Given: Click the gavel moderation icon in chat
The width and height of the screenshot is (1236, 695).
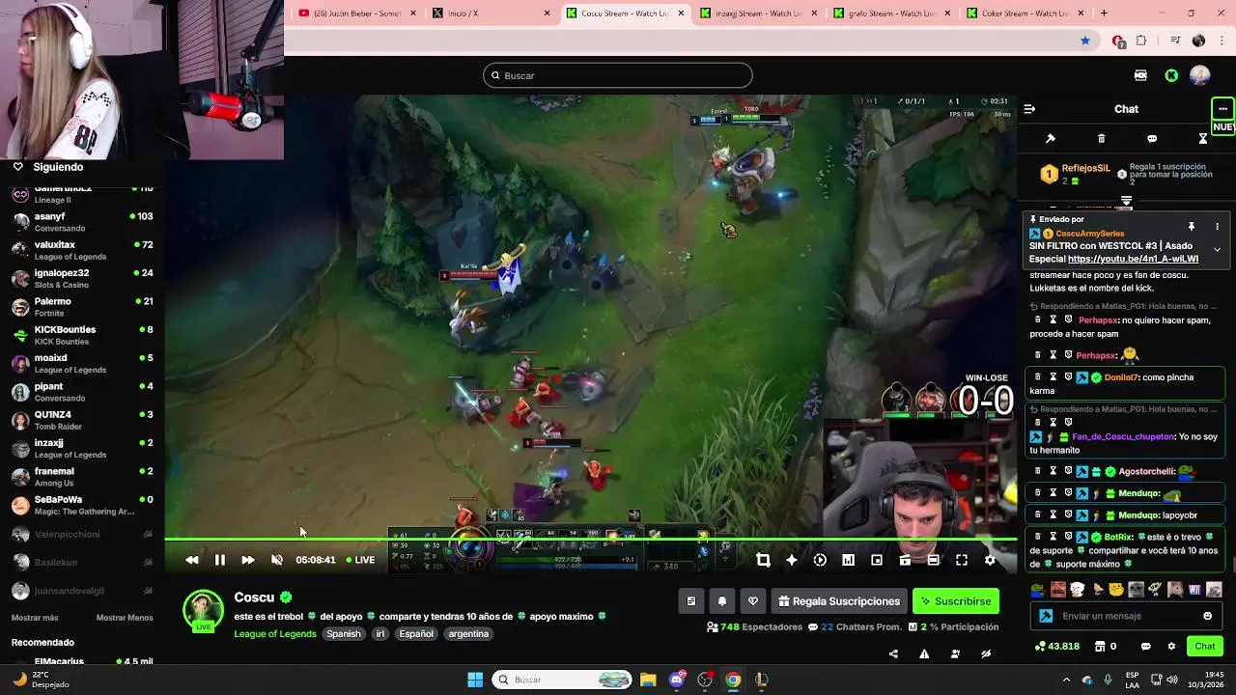Looking at the screenshot, I should tap(1051, 139).
